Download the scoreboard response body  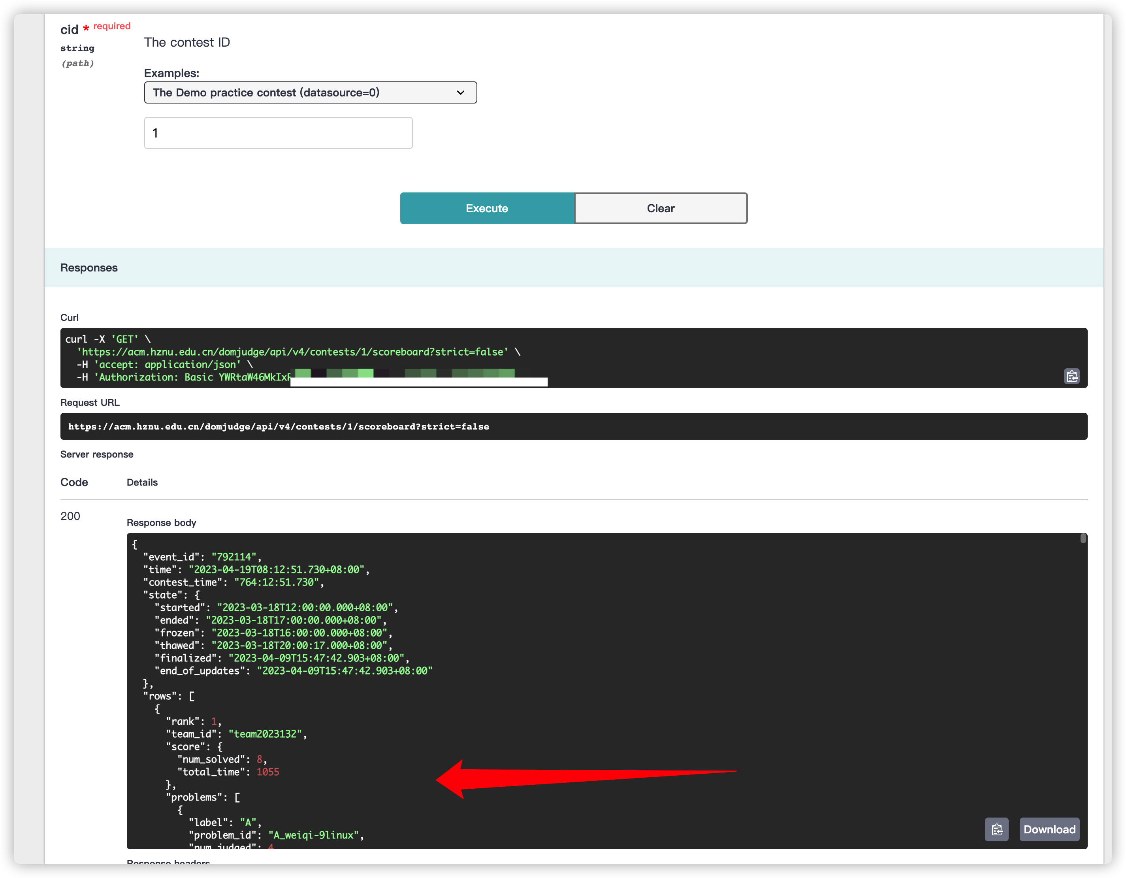(1049, 829)
